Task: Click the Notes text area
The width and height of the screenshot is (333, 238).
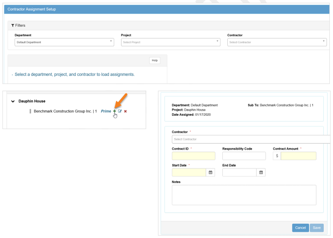Action: pos(244,195)
